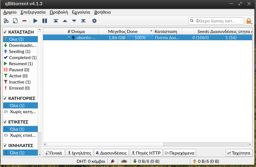Select the Active (0) filter

coord(21,76)
